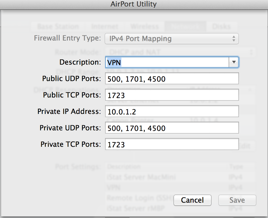Screen dimensions: 268x218
Task: Expand the Description combo box arrow
Action: click(234, 62)
